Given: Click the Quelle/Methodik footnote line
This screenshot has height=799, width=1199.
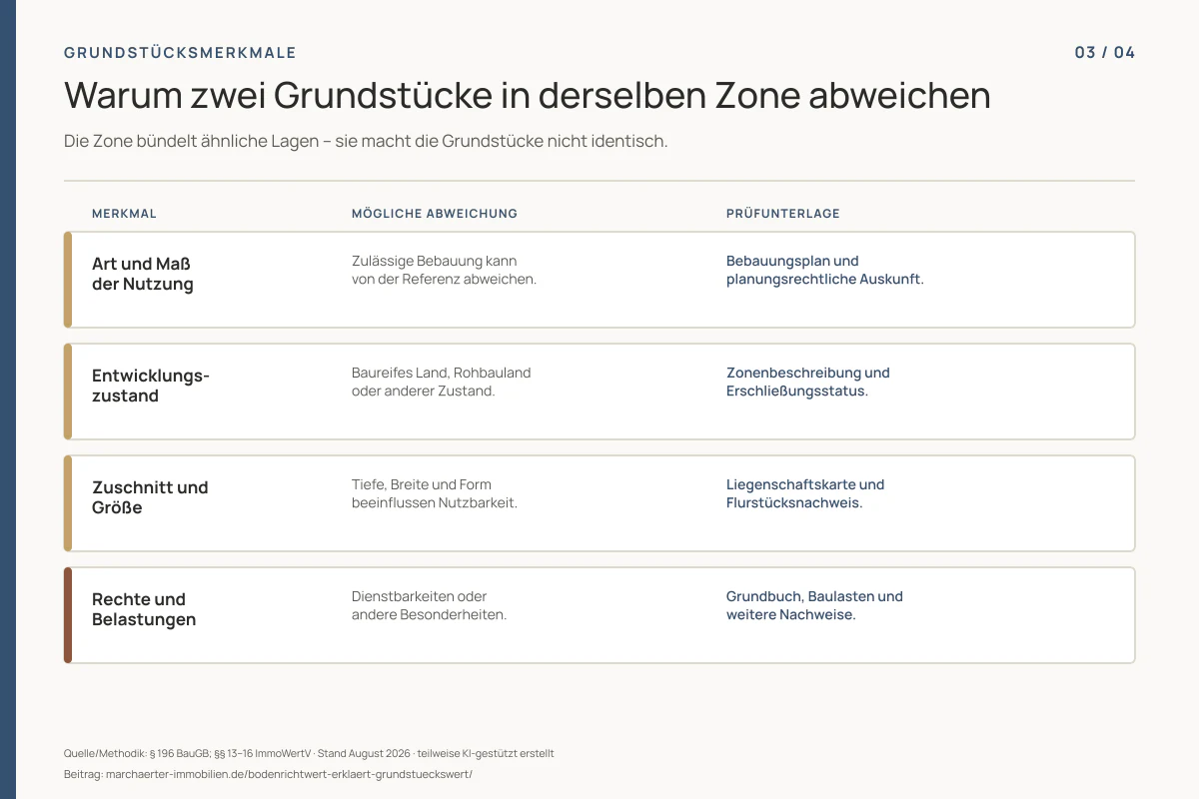Looking at the screenshot, I should point(309,753).
